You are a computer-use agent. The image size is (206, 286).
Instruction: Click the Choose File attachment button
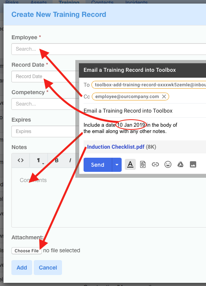27,251
